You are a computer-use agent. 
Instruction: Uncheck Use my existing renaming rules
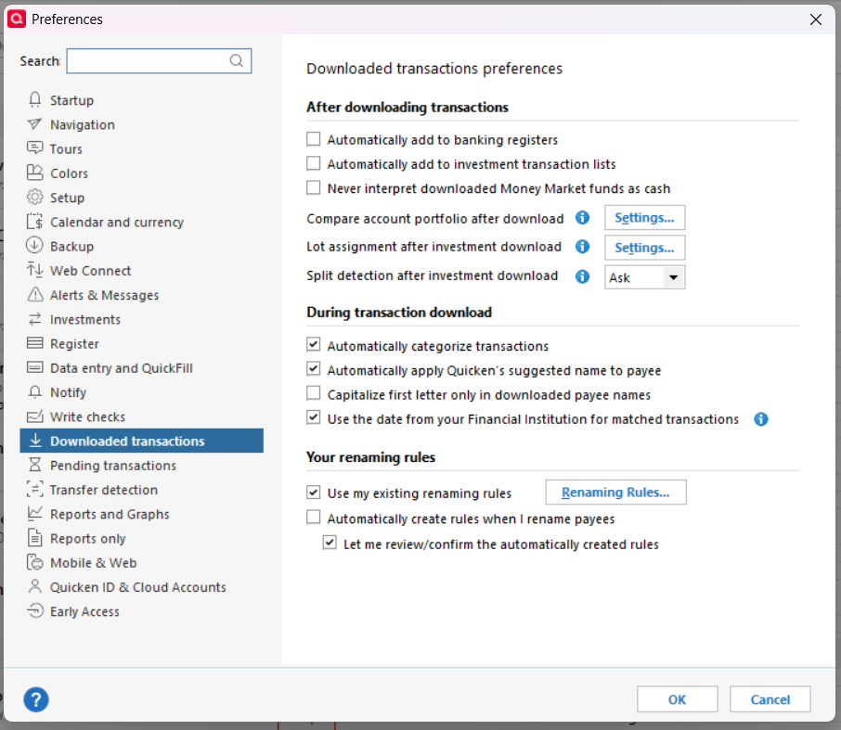(313, 492)
